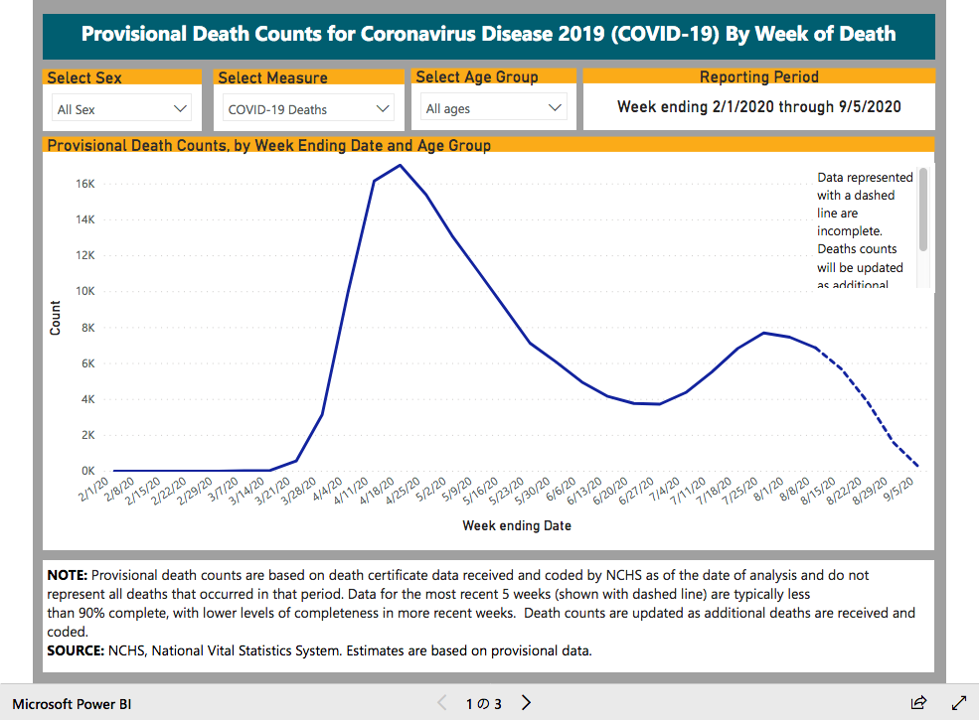Click the Week ending Date axis title
This screenshot has width=979, height=720.
pyautogui.click(x=517, y=525)
